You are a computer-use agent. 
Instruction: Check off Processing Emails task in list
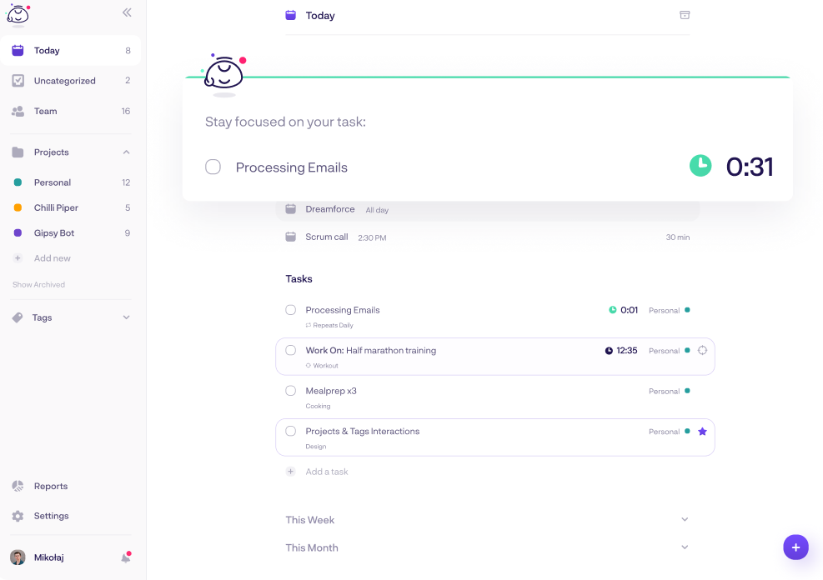(291, 310)
